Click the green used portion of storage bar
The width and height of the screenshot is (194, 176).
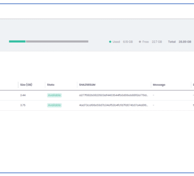[17, 41]
